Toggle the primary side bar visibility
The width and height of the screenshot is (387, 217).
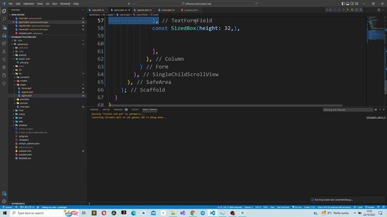343,4
